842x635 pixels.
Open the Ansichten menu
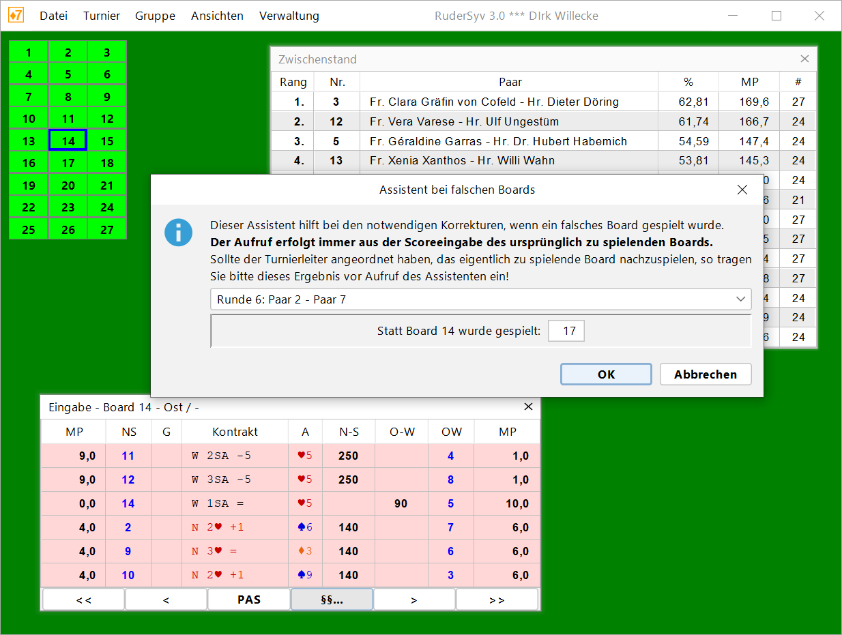[217, 16]
